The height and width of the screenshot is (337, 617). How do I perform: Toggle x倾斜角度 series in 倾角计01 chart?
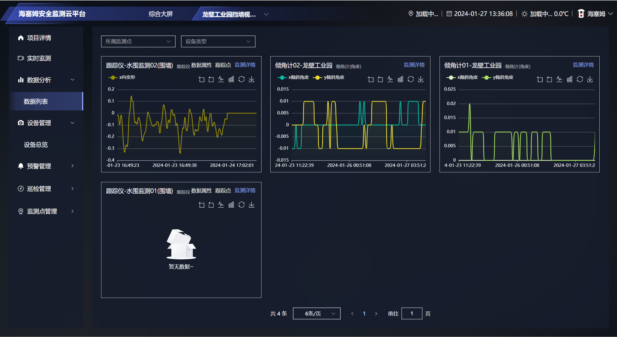click(462, 77)
